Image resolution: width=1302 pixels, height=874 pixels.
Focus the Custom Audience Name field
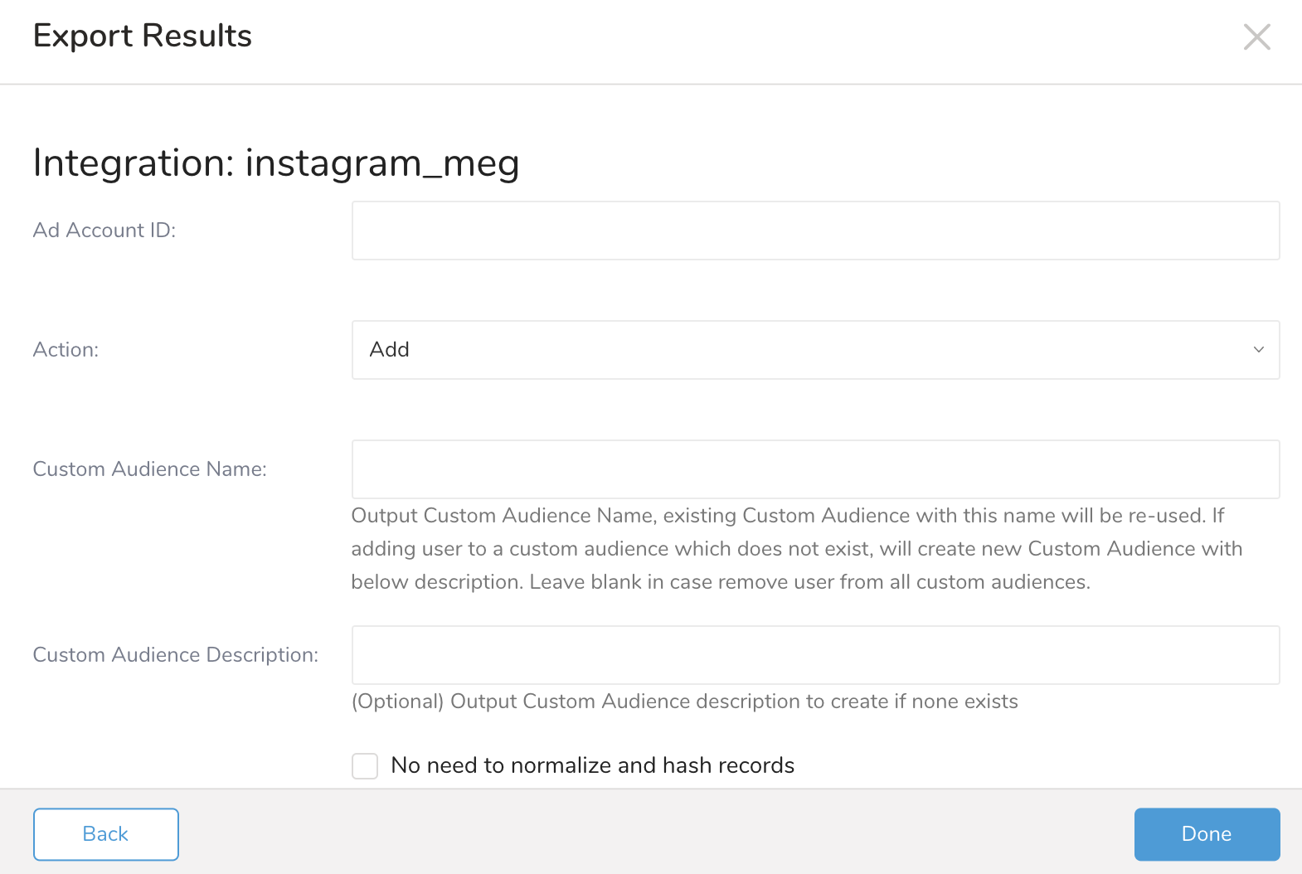[815, 469]
